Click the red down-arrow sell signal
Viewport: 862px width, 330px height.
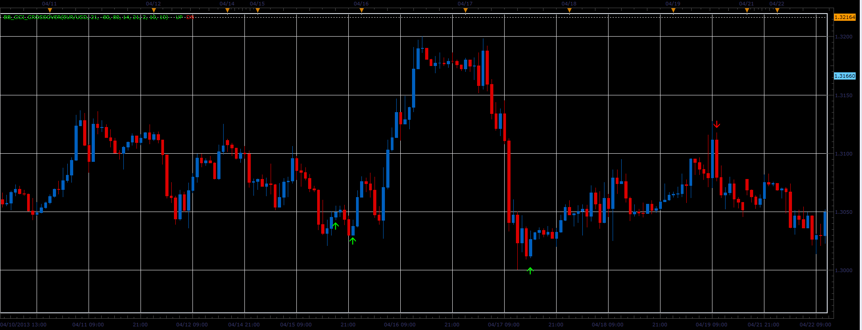(x=717, y=124)
